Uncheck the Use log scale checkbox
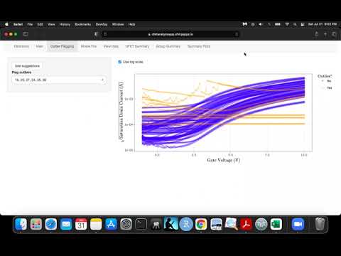Screen dimensions: 341x256 [x=120, y=62]
